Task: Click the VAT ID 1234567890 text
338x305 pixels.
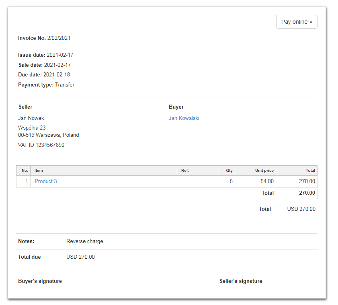Action: (x=41, y=145)
